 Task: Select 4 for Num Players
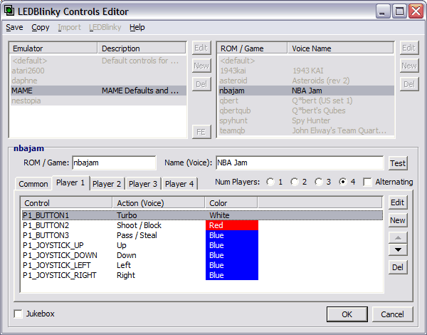[x=343, y=182]
